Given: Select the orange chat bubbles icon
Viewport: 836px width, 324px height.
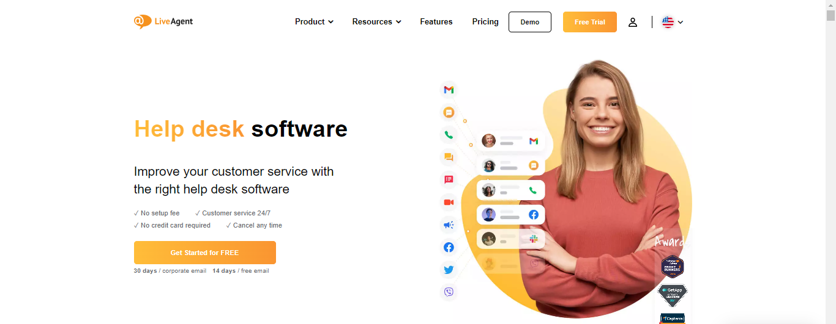Looking at the screenshot, I should point(449,157).
